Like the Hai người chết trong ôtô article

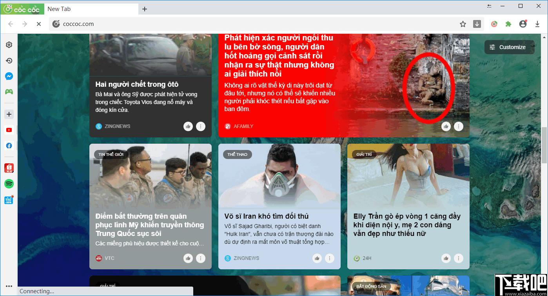(188, 126)
